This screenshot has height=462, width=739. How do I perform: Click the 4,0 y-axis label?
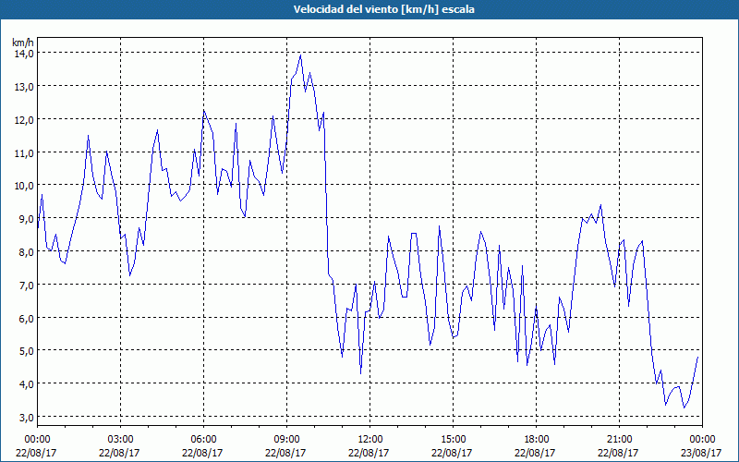pos(26,384)
